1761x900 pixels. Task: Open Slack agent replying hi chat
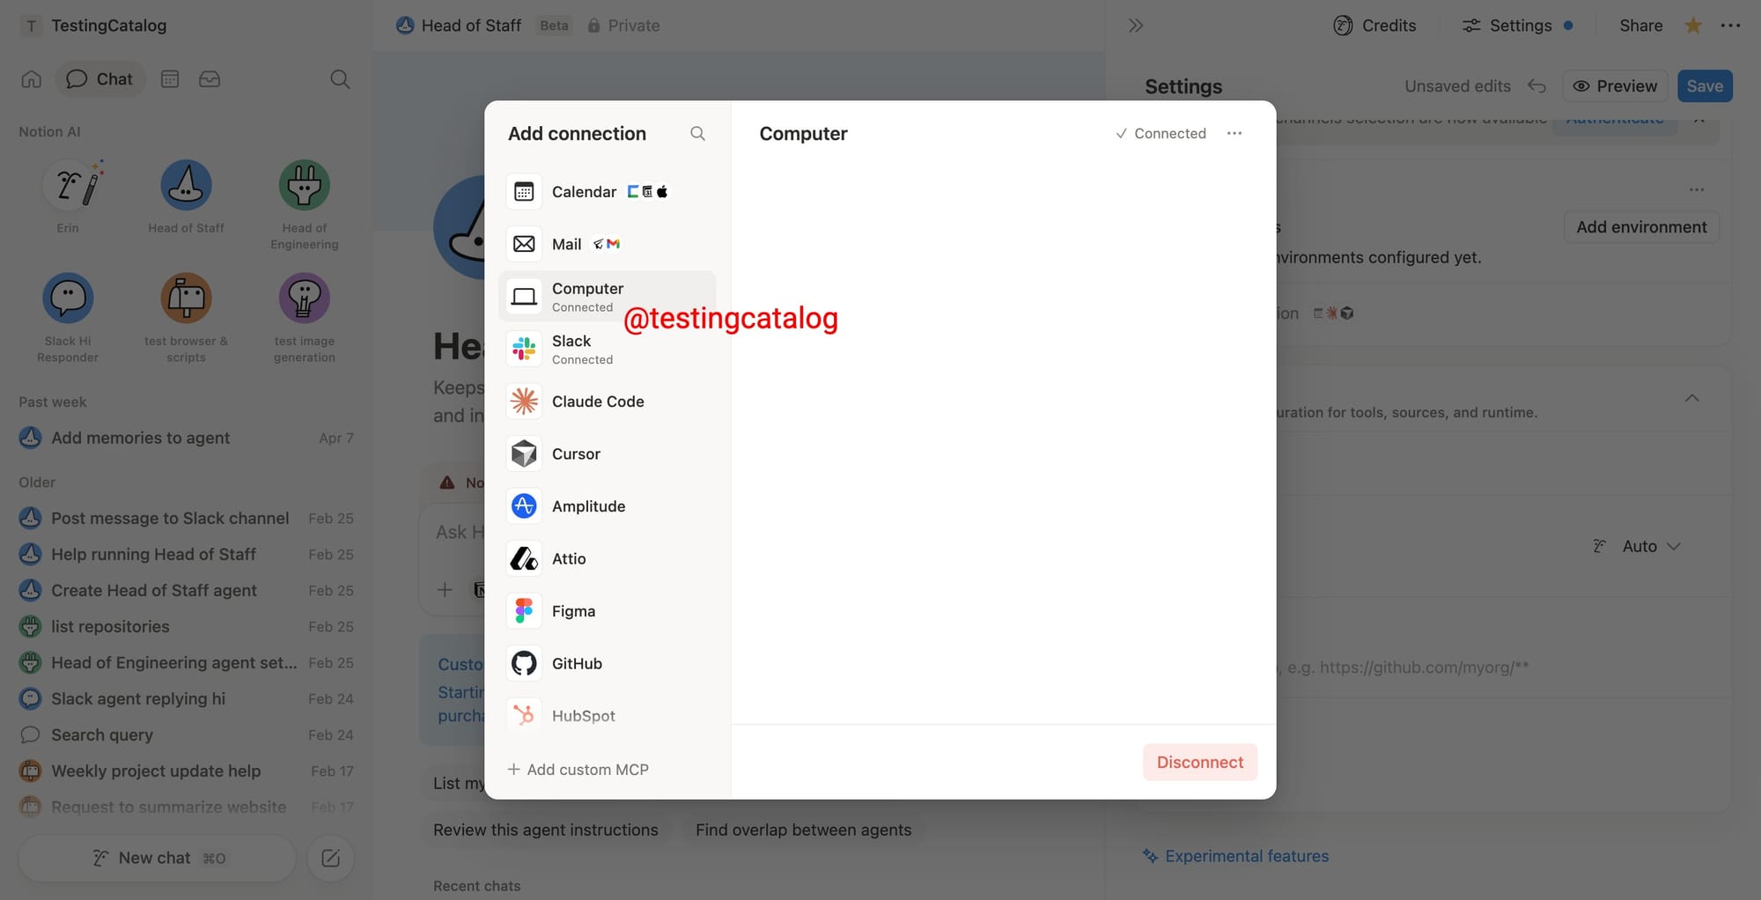186,698
